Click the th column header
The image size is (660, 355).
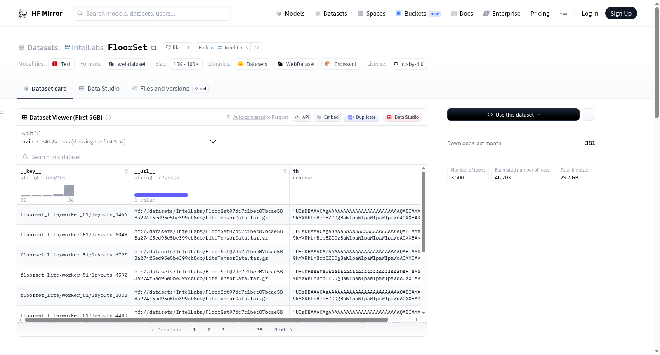(x=296, y=171)
